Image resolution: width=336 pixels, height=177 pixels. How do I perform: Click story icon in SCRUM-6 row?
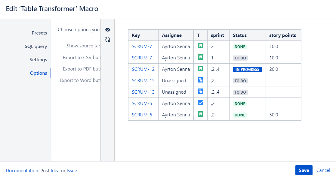[200, 114]
